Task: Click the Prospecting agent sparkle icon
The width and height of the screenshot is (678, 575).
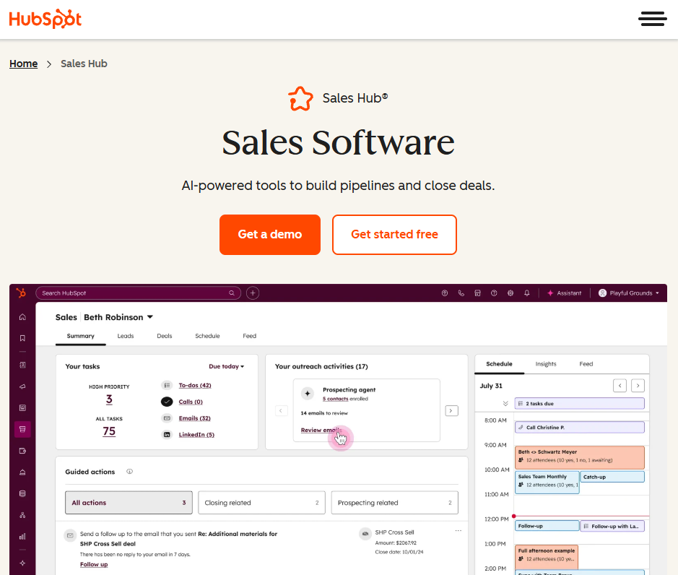Action: point(308,393)
